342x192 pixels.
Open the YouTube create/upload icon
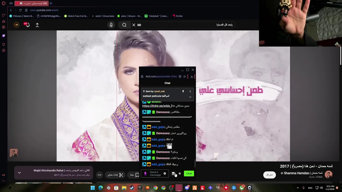click(37, 25)
